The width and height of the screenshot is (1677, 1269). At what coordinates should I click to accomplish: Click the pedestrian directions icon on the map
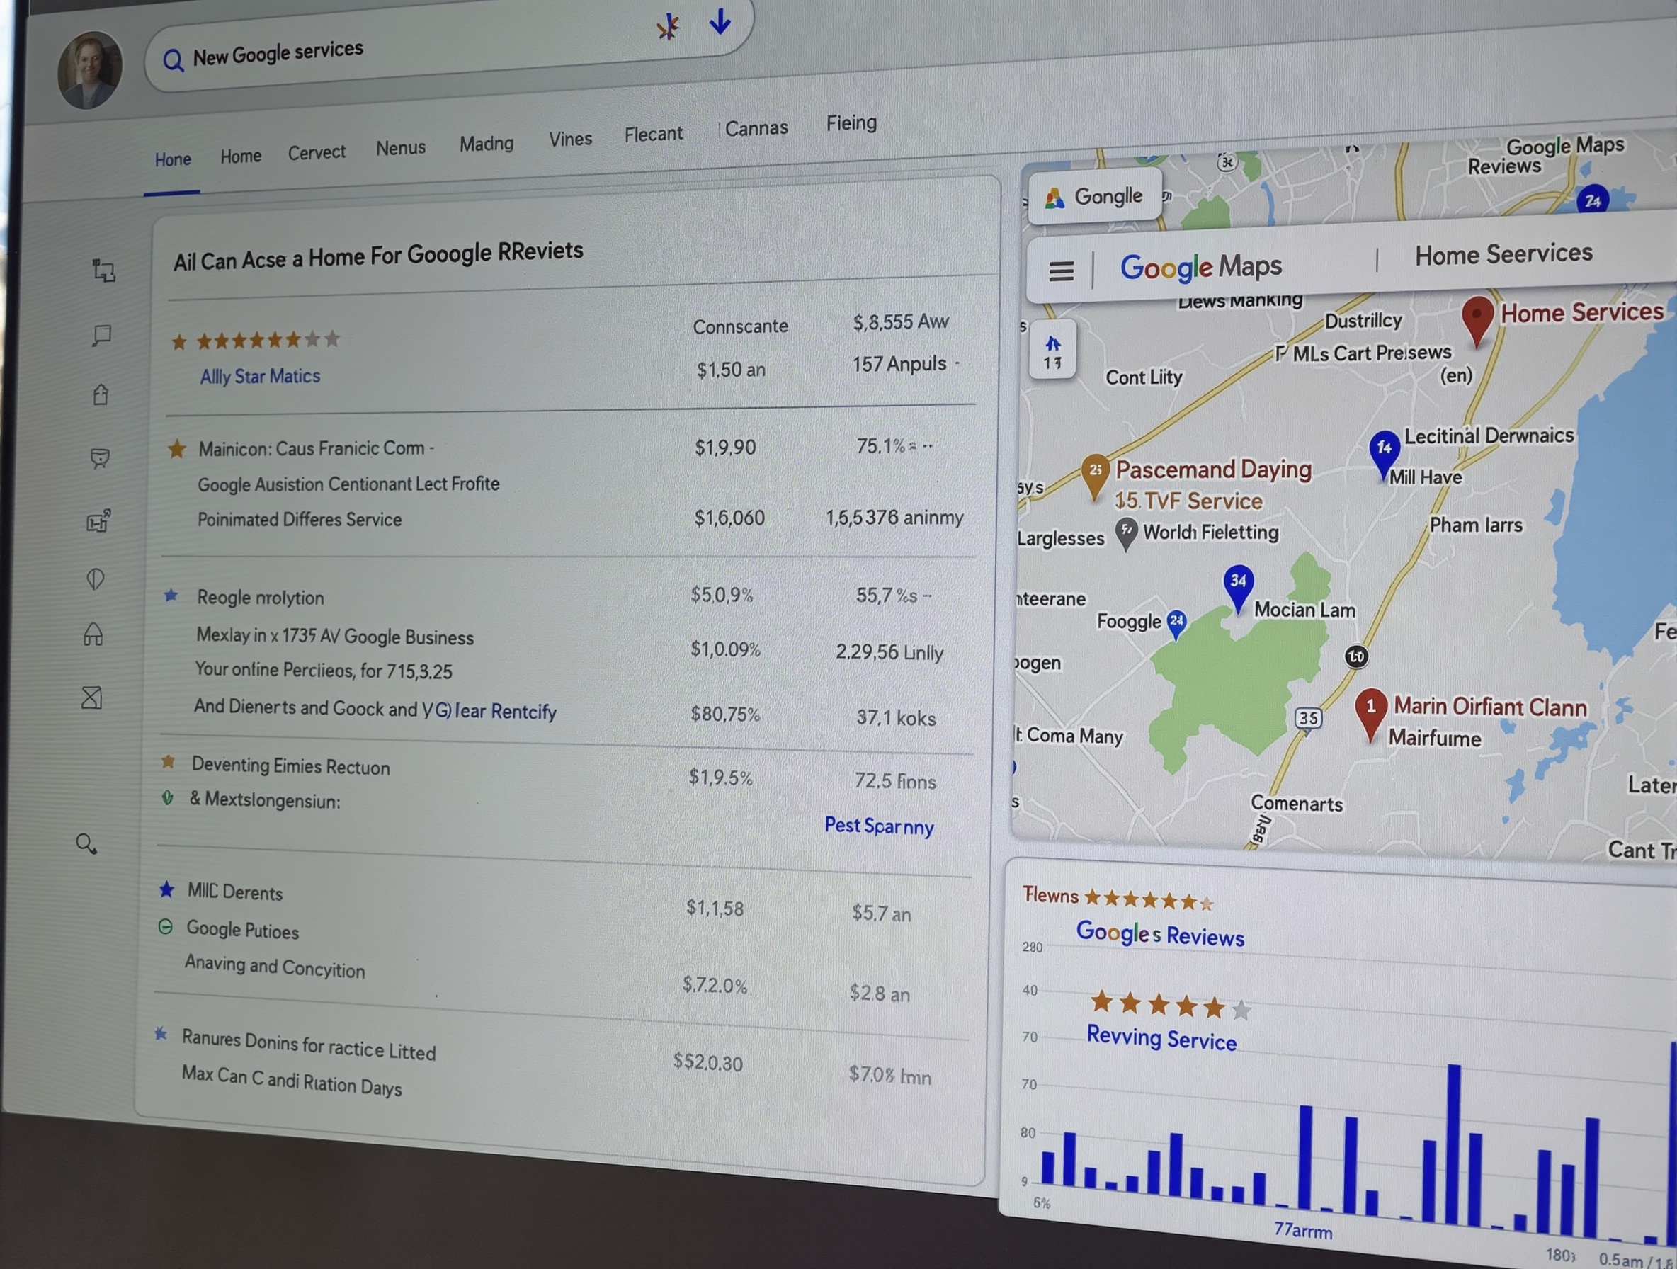(x=1053, y=345)
